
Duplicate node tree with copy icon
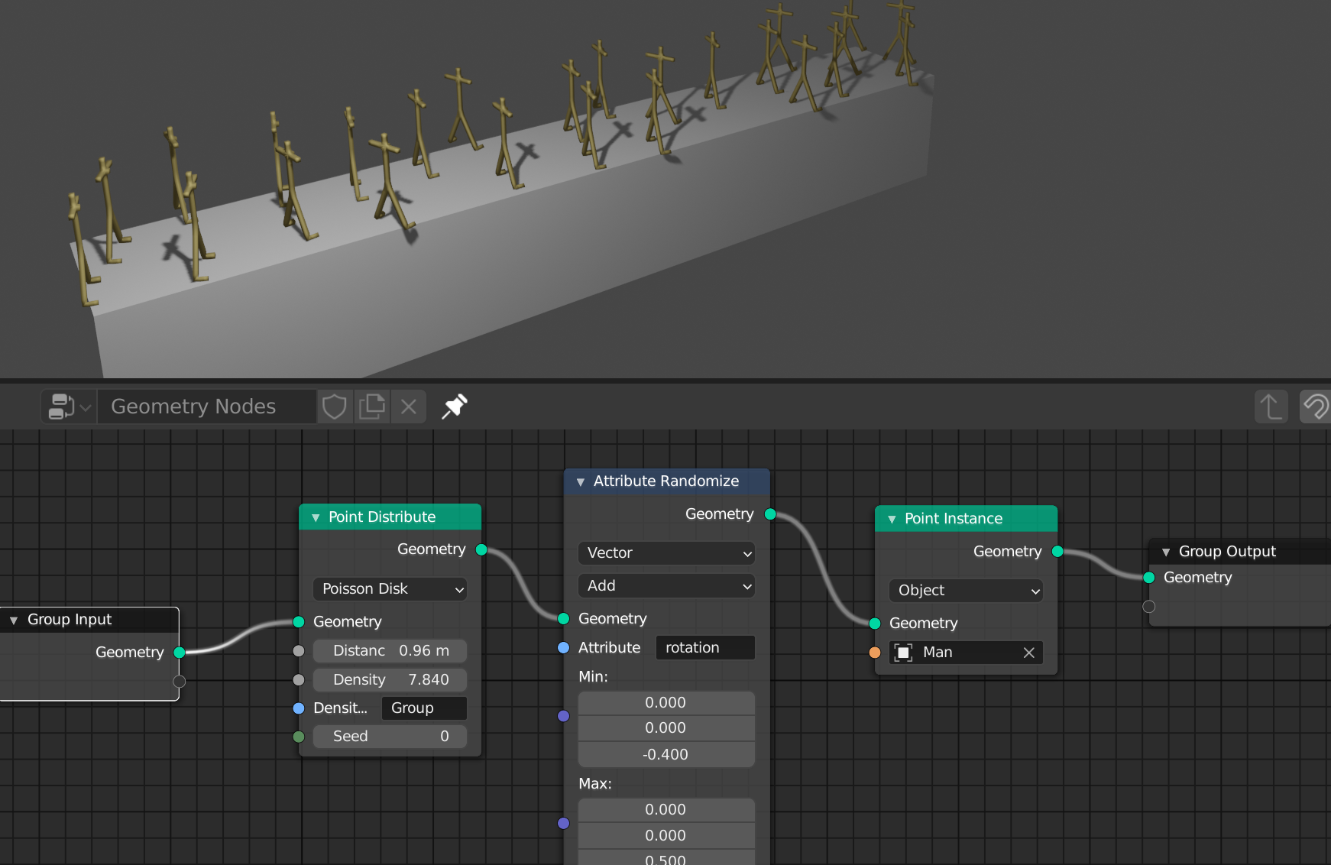click(x=372, y=407)
